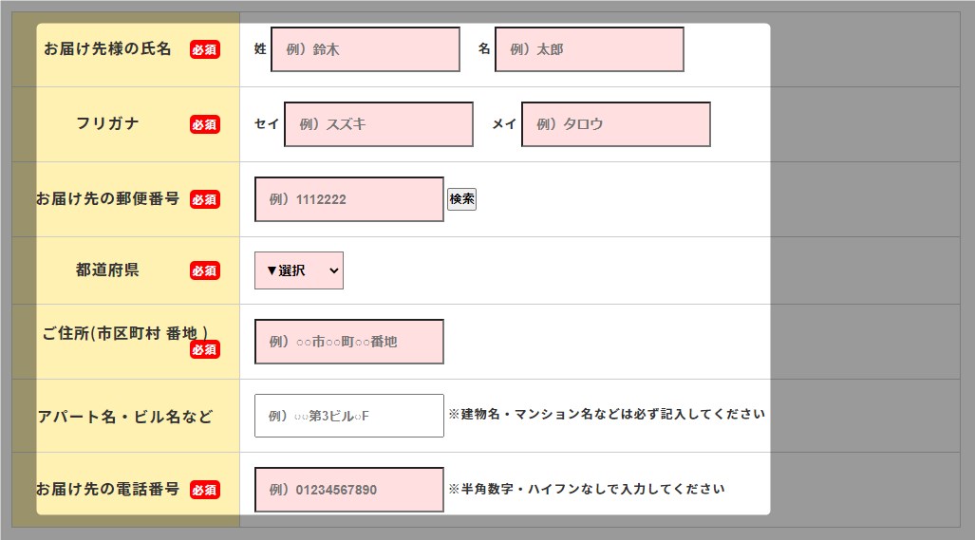This screenshot has height=540, width=975.
Task: Click the 必須 badge next to フリガナ
Action: pyautogui.click(x=204, y=125)
